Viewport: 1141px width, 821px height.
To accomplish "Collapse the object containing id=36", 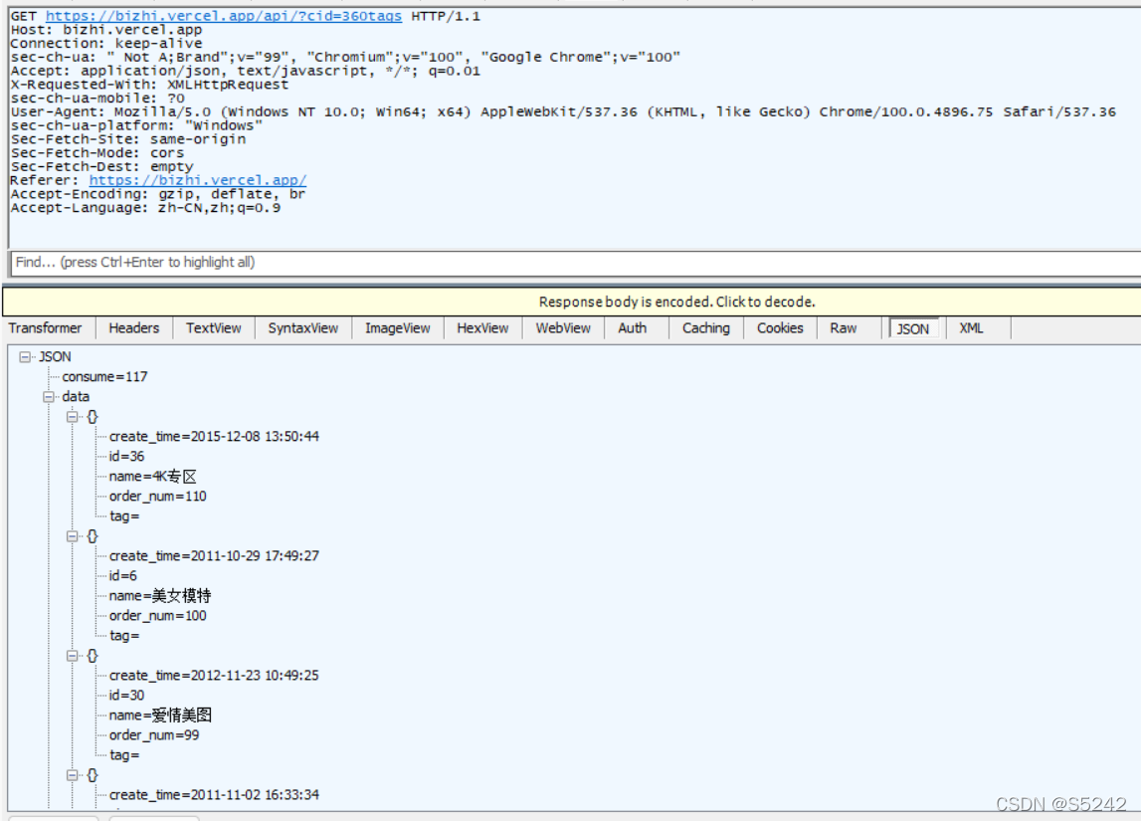I will 73,417.
